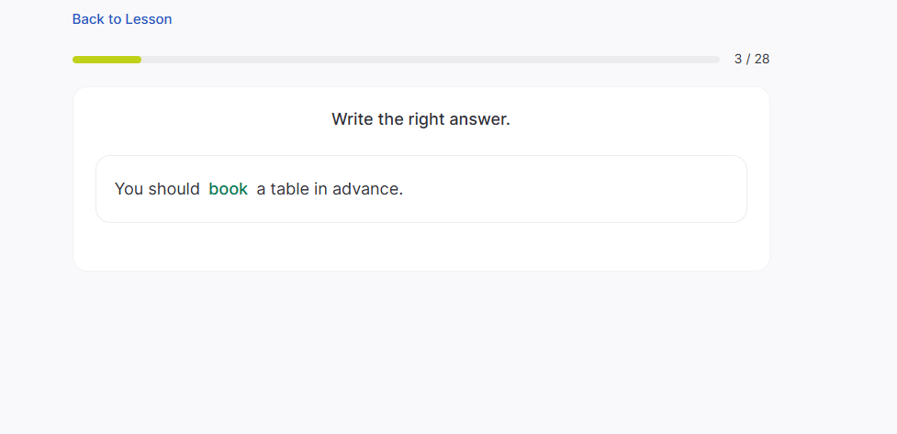Click the "Write the right answer." instruction
Image resolution: width=897 pixels, height=434 pixels.
[420, 119]
